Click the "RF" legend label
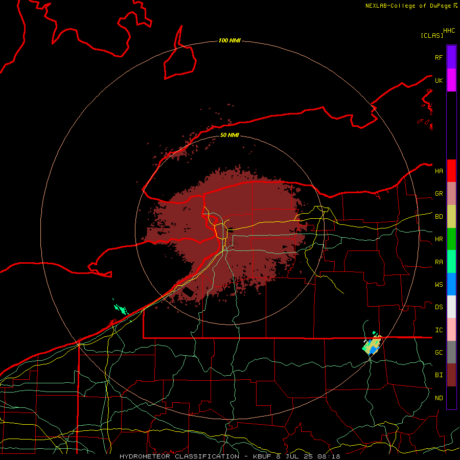This screenshot has width=460, height=460. click(x=439, y=57)
